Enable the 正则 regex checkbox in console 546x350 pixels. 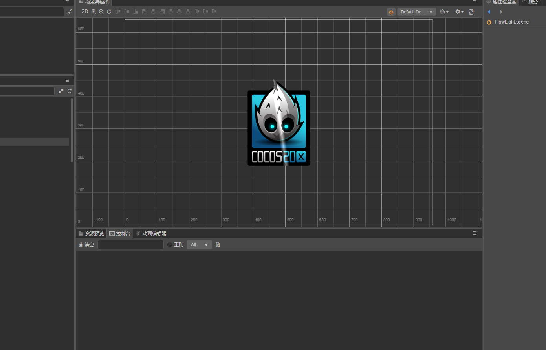click(169, 244)
